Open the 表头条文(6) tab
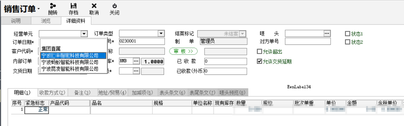The image size is (404, 126). click(172, 93)
